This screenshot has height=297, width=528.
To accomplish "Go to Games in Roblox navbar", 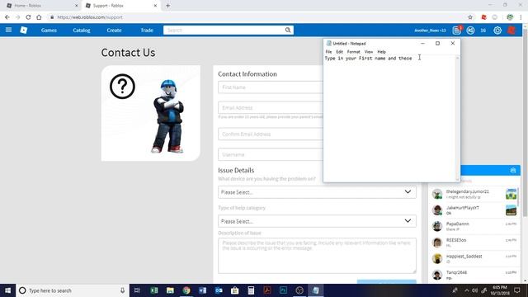I will 49,31.
